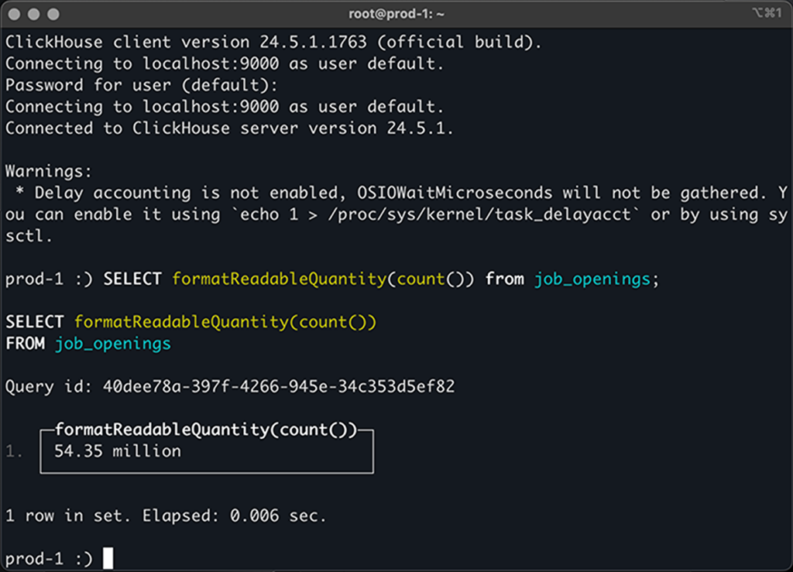Select the job_openings table name
The image size is (793, 572).
click(x=112, y=343)
